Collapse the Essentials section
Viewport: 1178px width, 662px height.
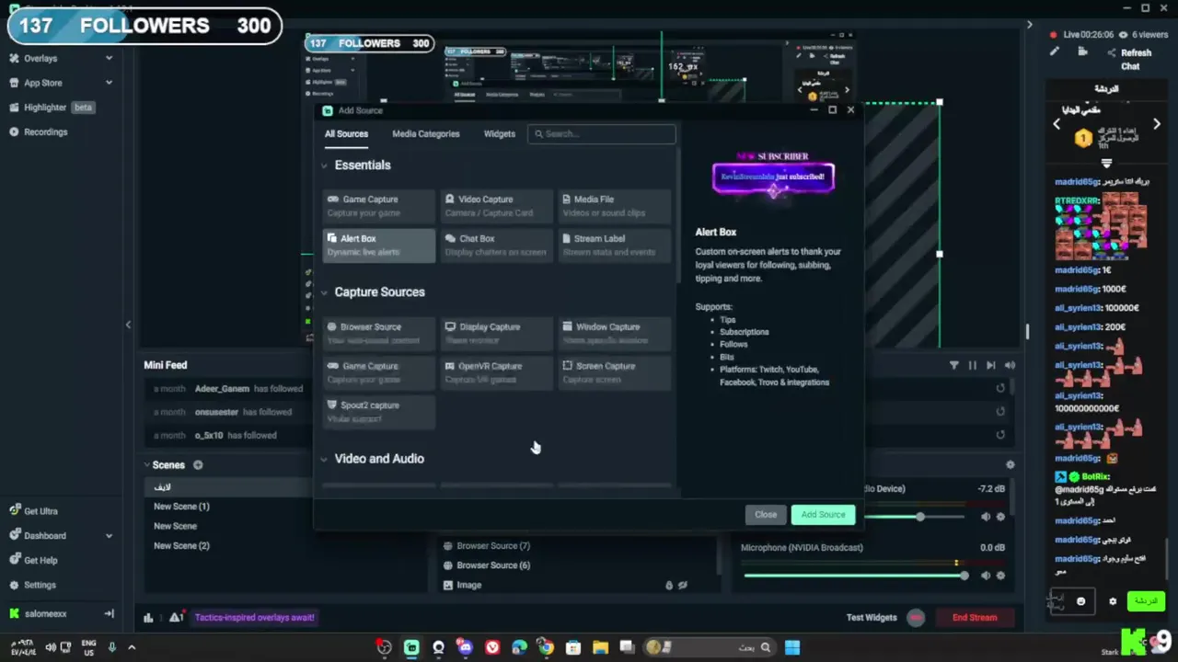click(324, 165)
